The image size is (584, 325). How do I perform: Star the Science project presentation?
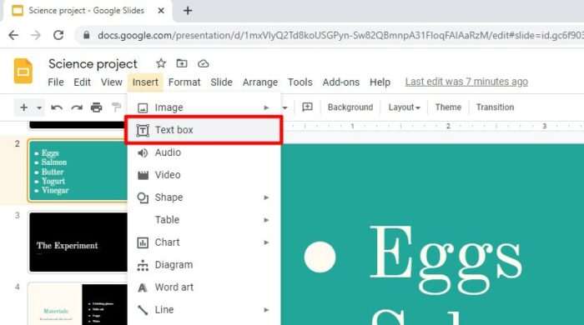(161, 63)
